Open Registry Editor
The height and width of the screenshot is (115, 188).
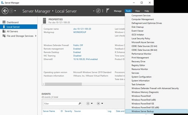tap(138, 65)
